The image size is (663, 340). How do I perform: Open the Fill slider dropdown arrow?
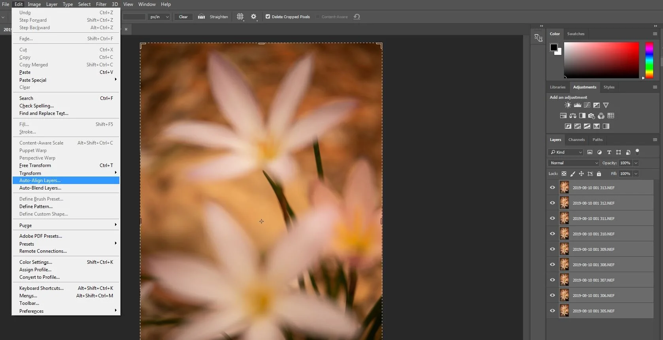coord(636,174)
